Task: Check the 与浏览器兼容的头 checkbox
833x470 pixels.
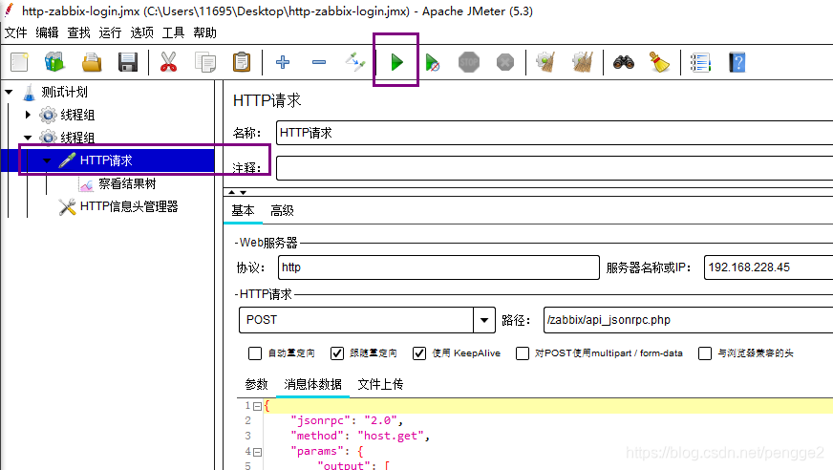Action: 705,353
